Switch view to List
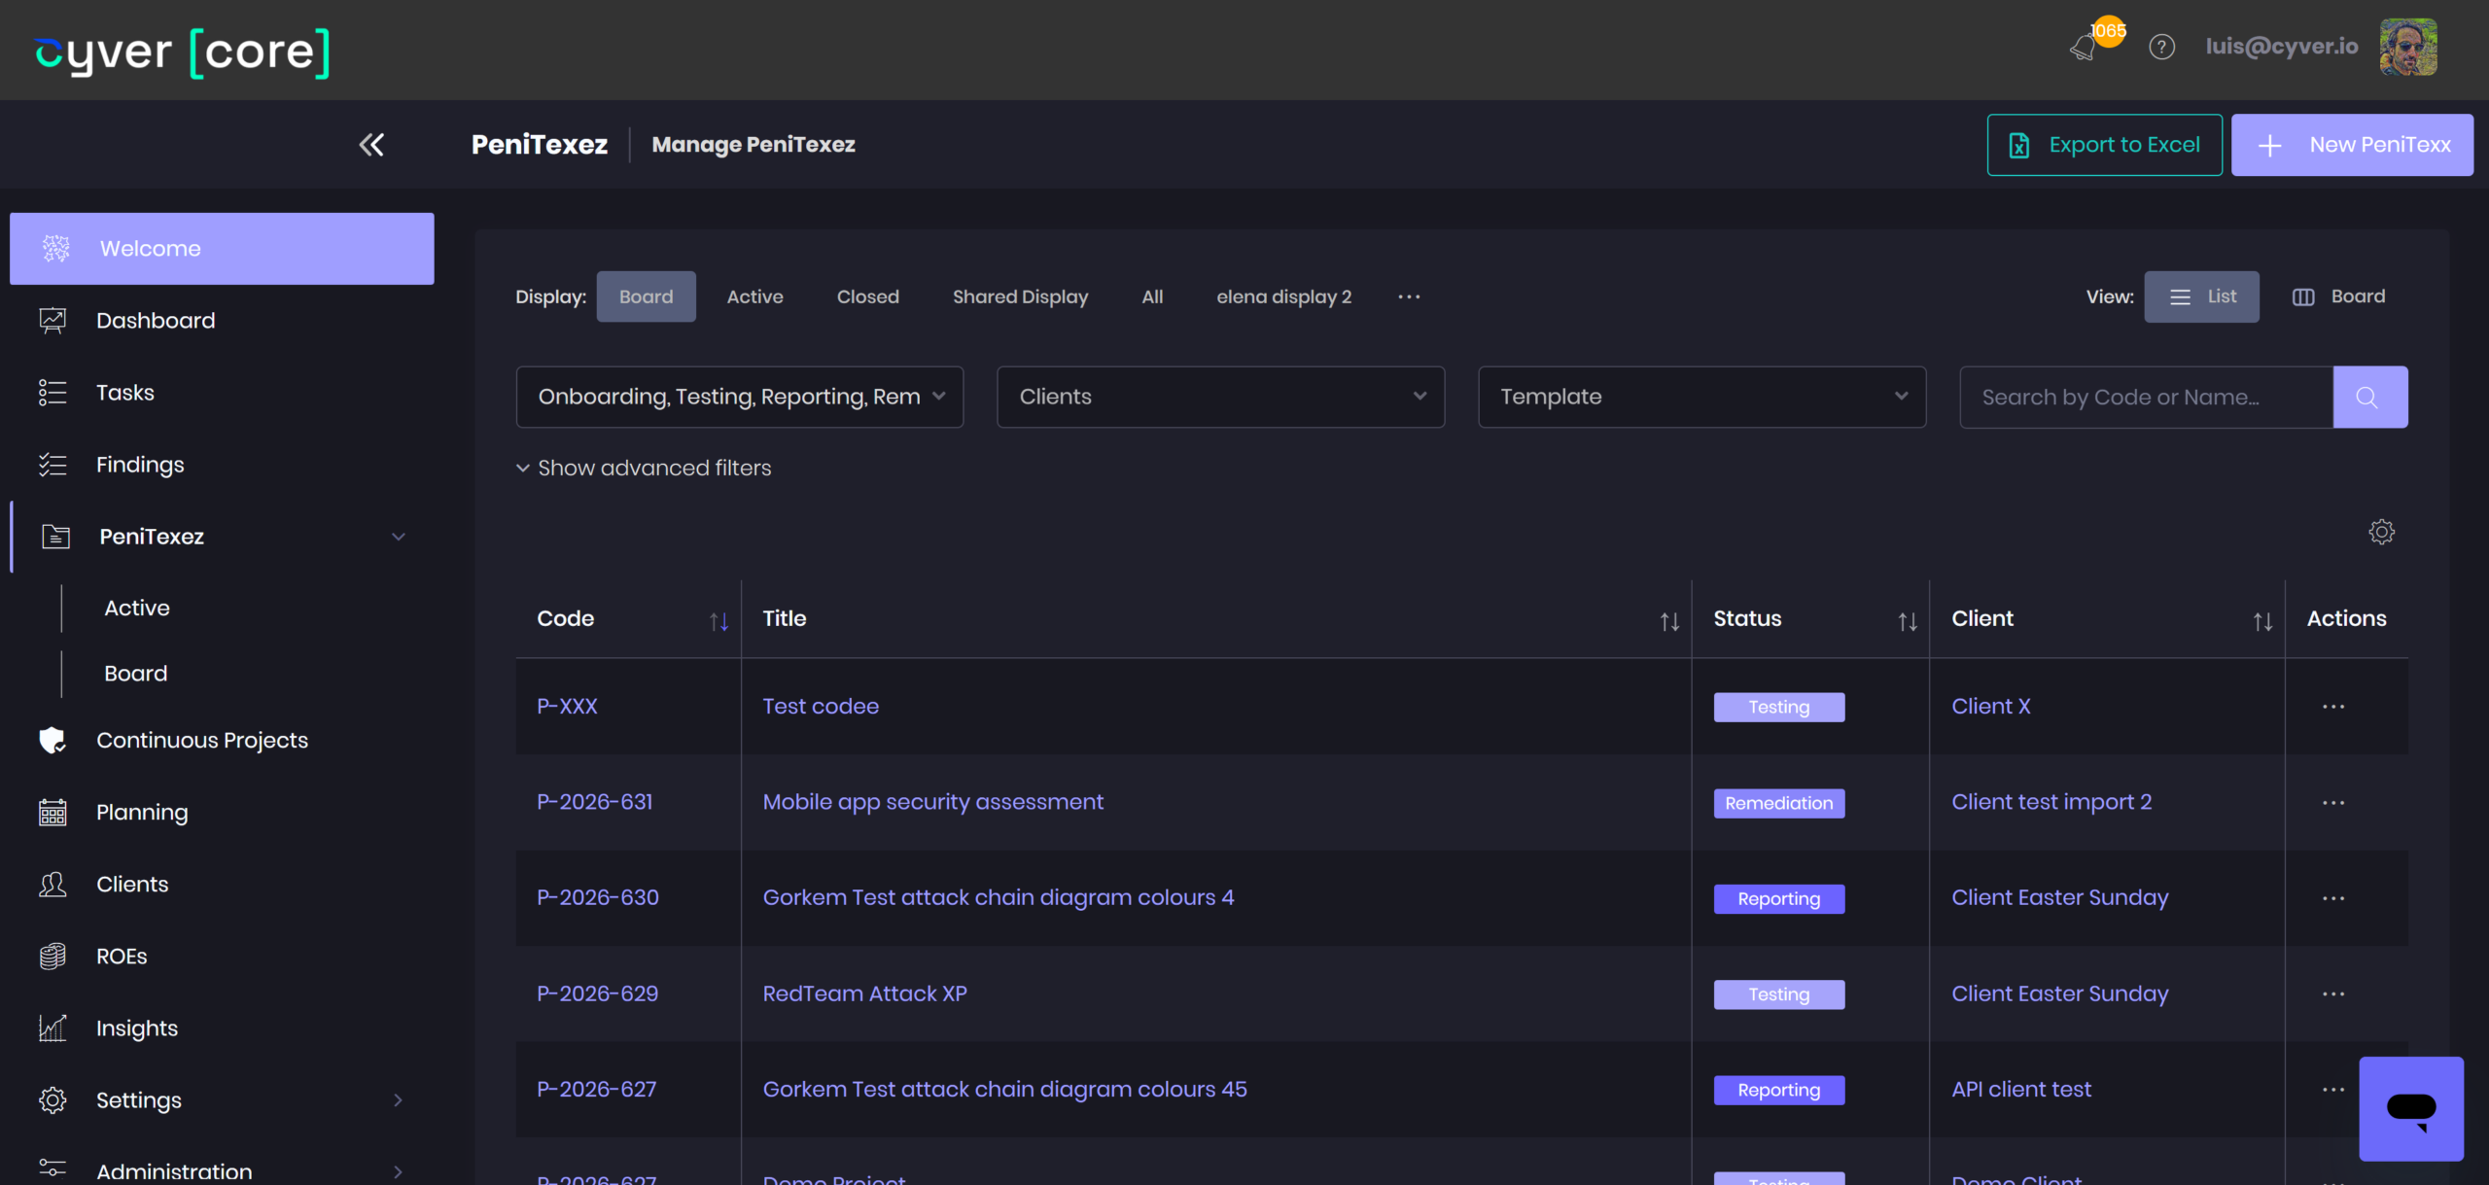Screen dimensions: 2489x1185 point(2201,296)
